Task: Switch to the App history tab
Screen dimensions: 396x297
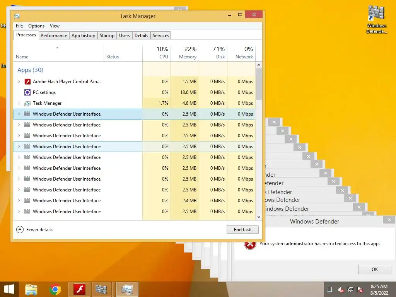Action: coord(84,35)
